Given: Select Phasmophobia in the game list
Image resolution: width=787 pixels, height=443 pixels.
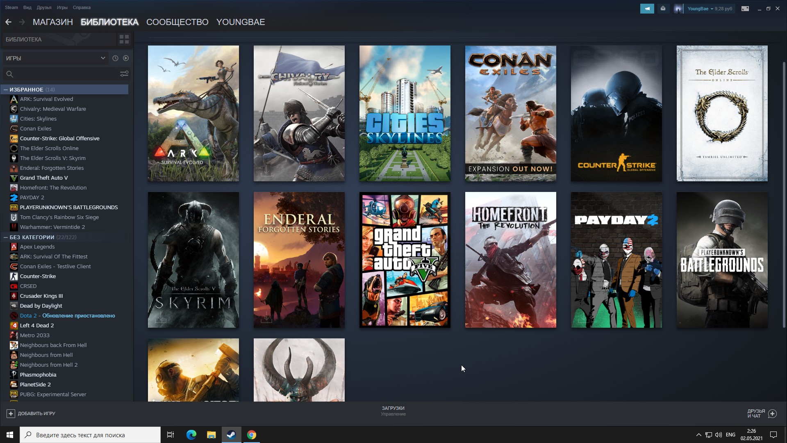Looking at the screenshot, I should tap(38, 375).
